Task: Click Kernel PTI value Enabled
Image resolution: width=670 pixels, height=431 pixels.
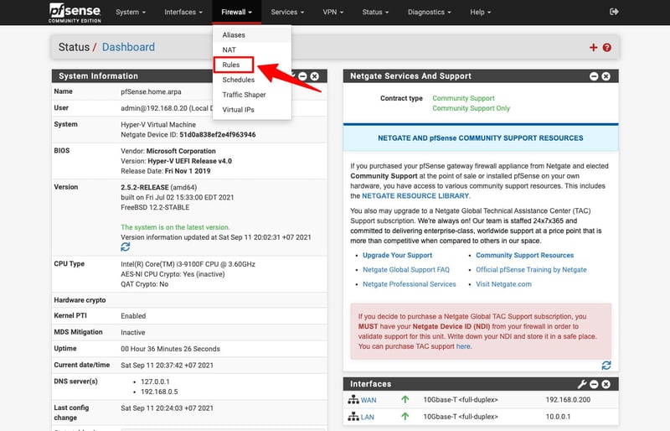Action: coord(133,316)
